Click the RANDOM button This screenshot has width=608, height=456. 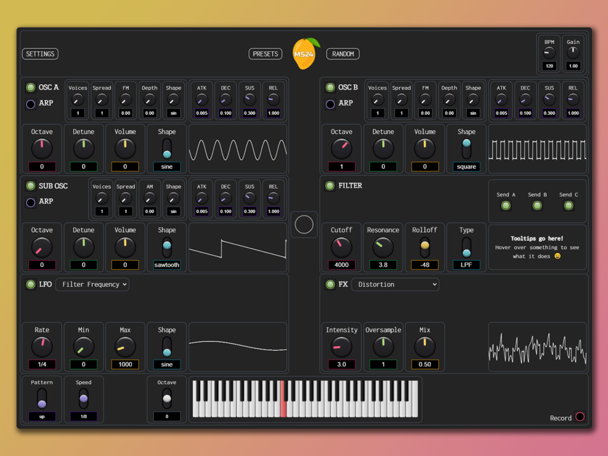coord(343,54)
